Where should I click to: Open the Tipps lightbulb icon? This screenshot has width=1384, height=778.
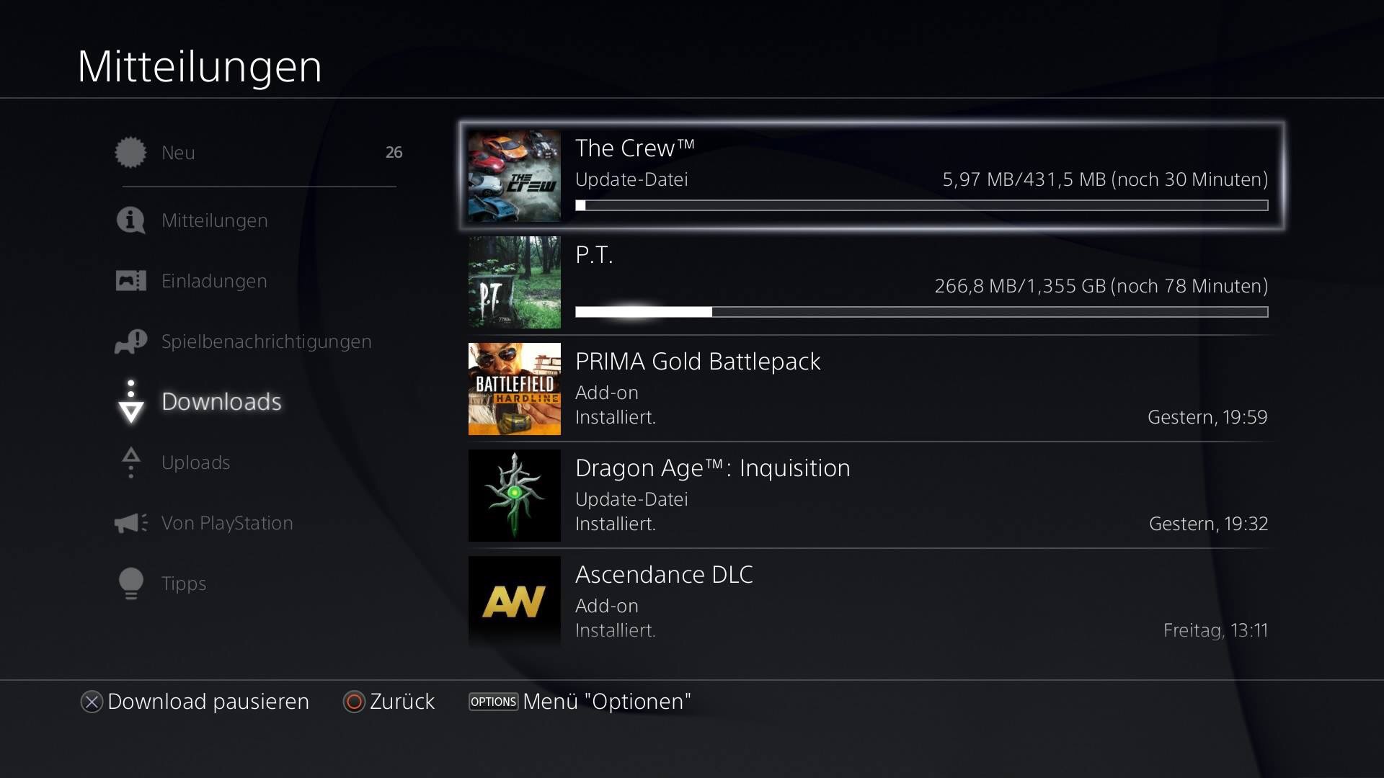coord(130,583)
